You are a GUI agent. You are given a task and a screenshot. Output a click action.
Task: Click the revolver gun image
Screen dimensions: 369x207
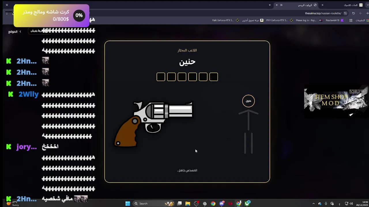point(154,124)
